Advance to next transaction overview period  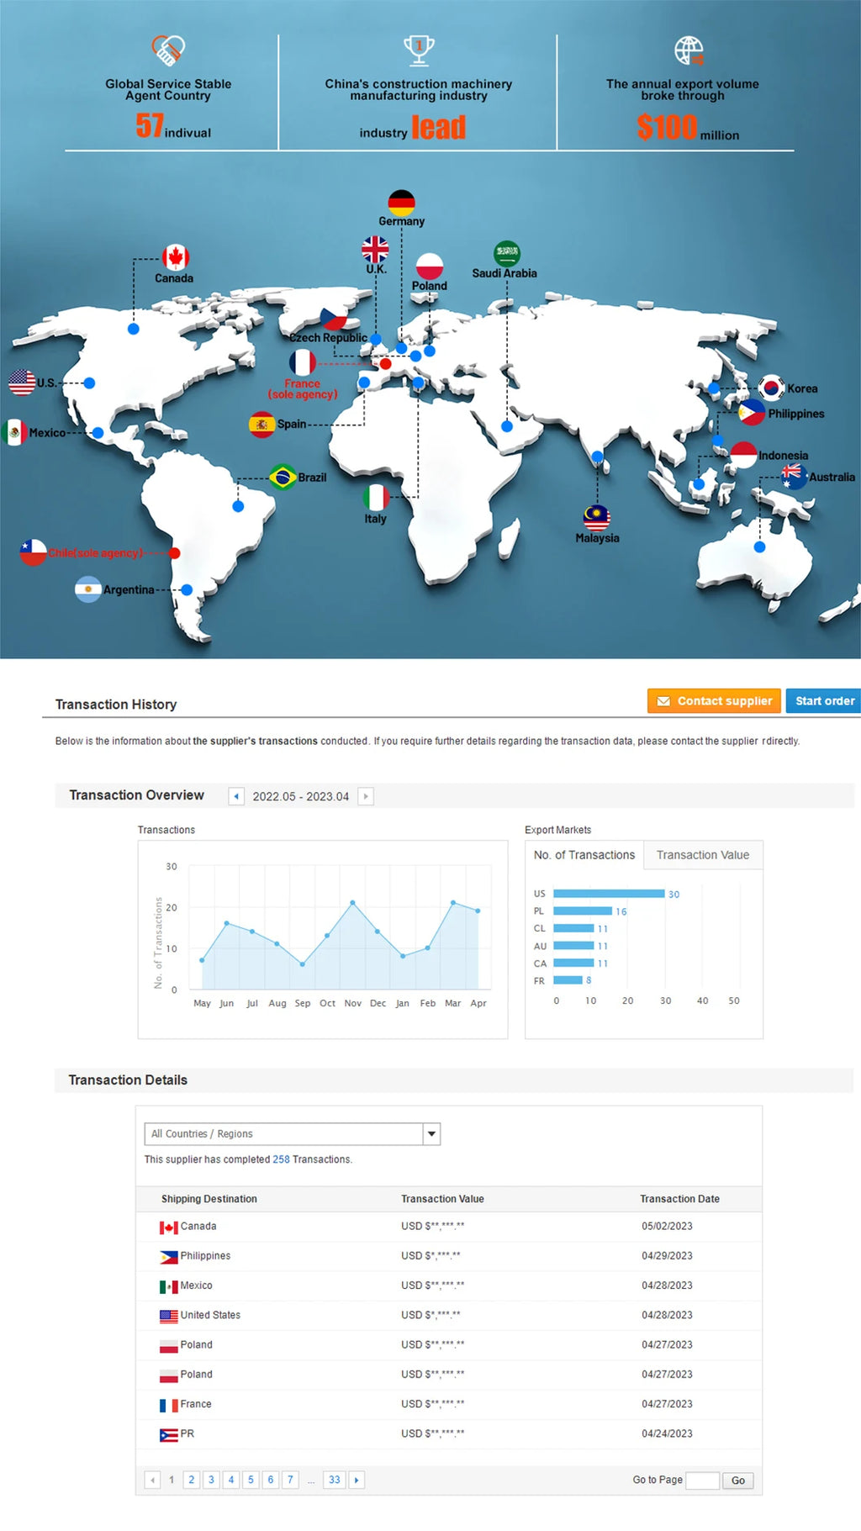(366, 796)
